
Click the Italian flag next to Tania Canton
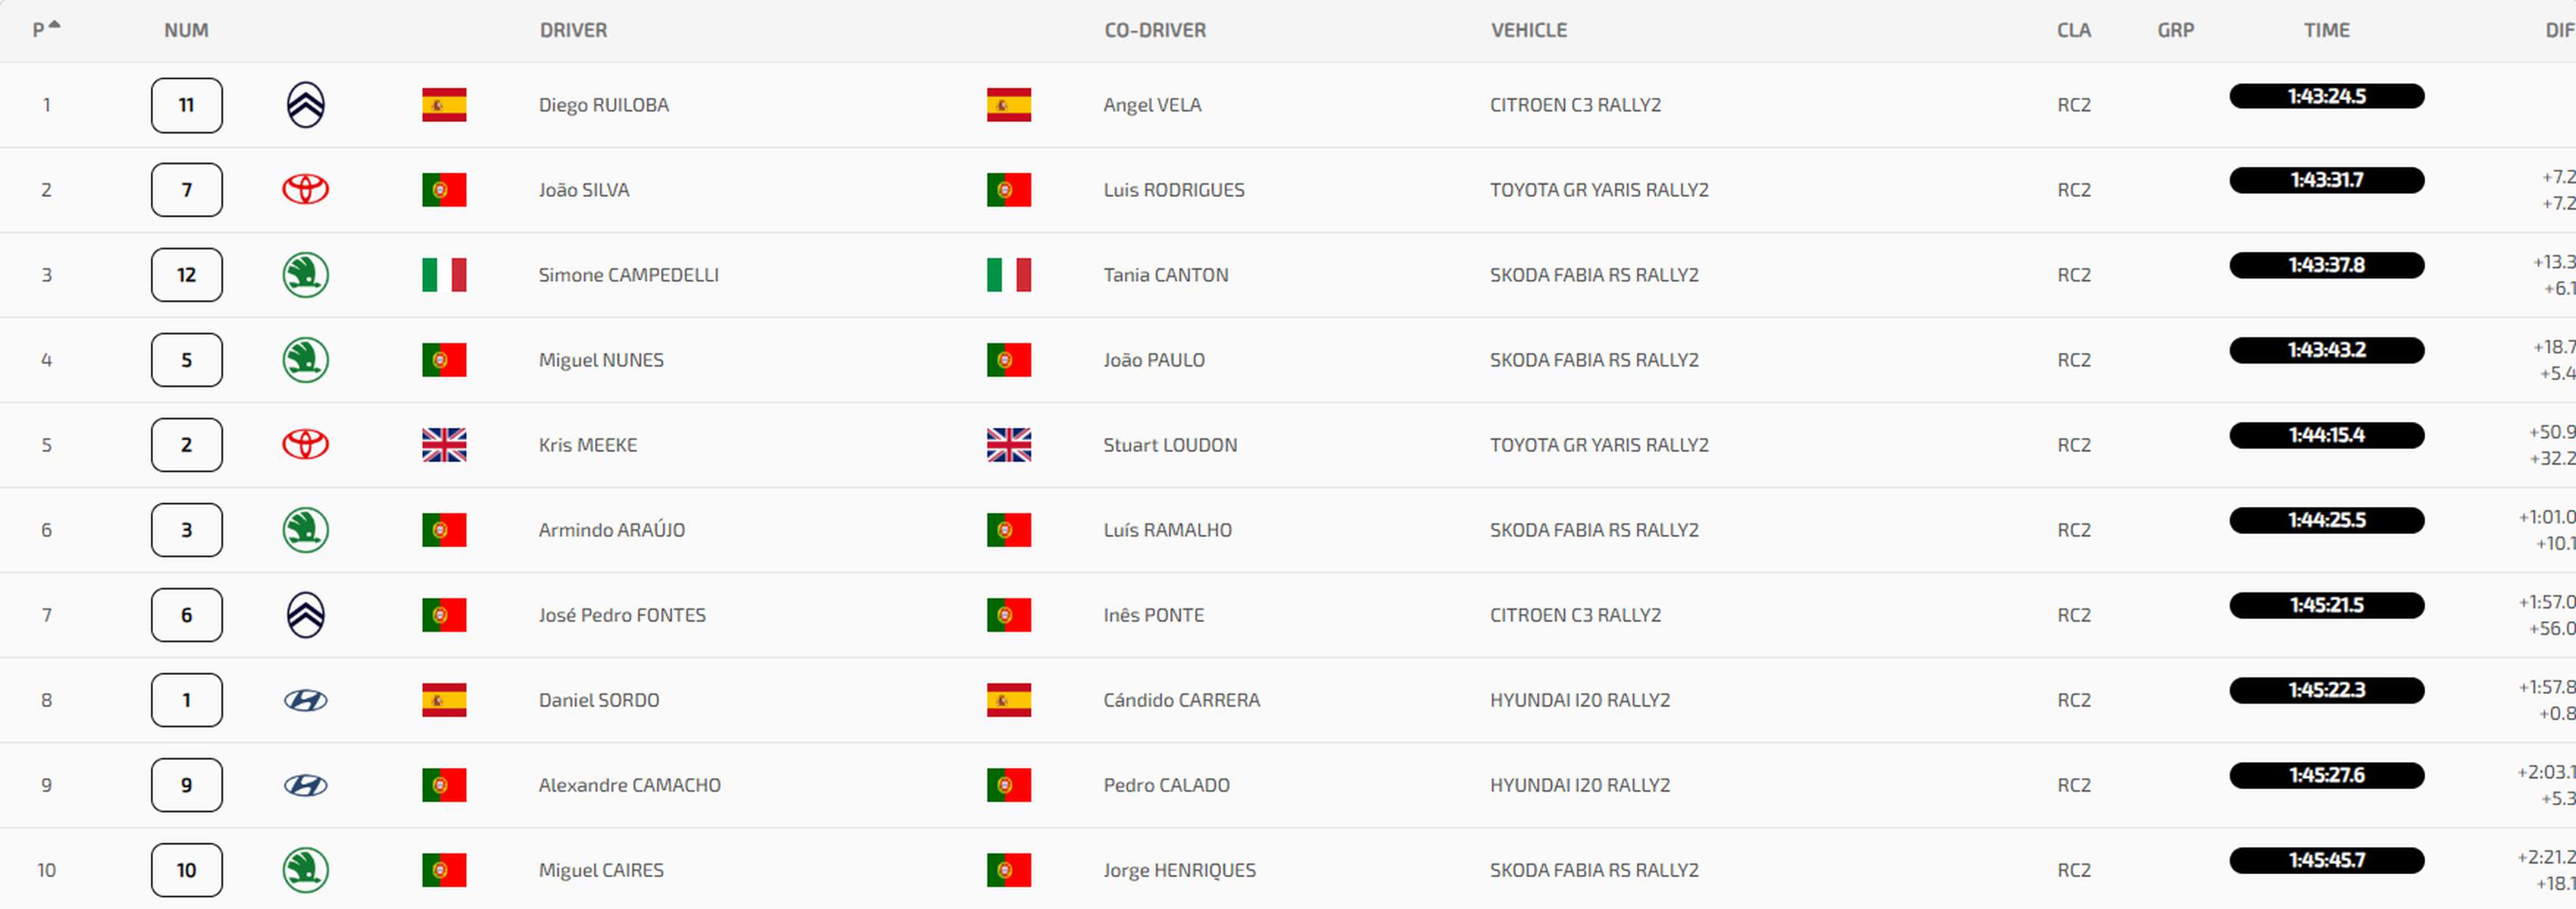[1008, 275]
